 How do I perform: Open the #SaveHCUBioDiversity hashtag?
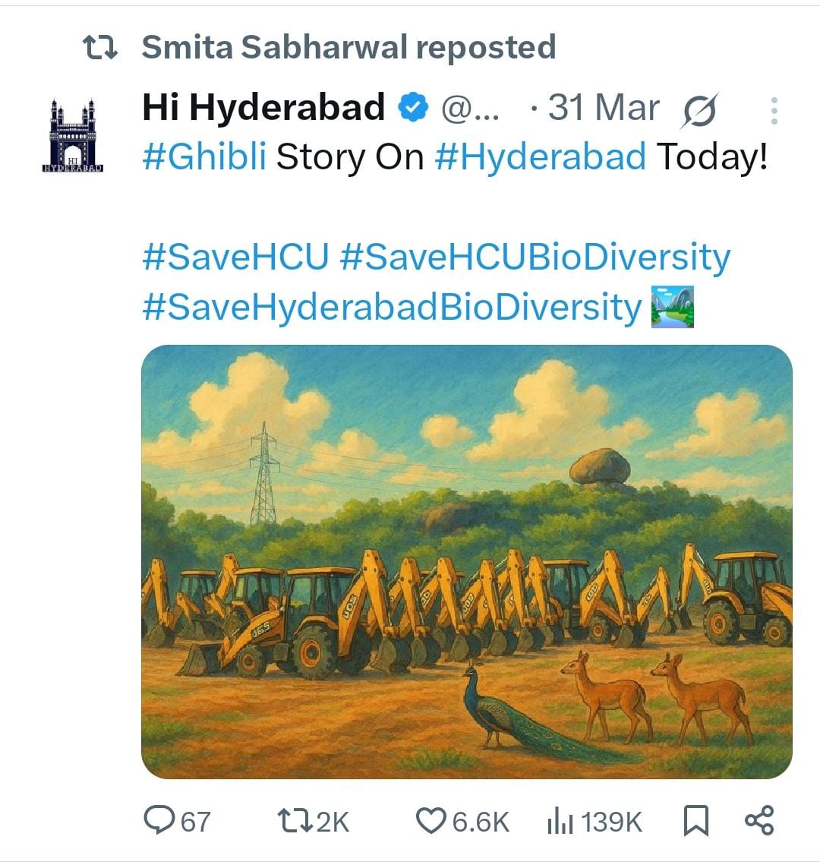tap(535, 257)
